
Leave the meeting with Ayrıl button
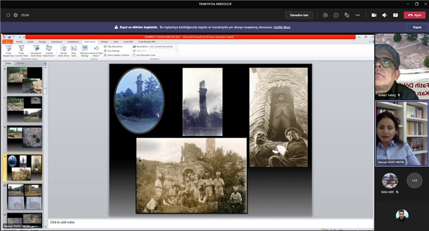pos(415,15)
